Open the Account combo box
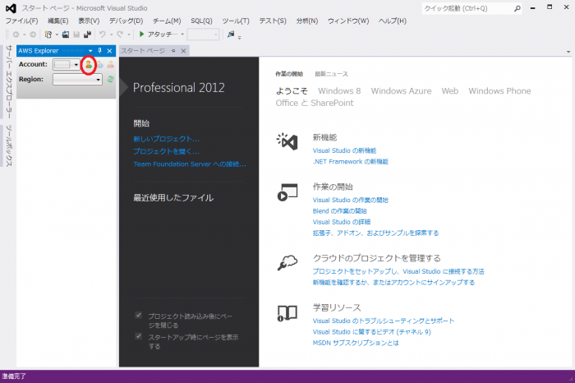This screenshot has width=575, height=383. pos(67,65)
